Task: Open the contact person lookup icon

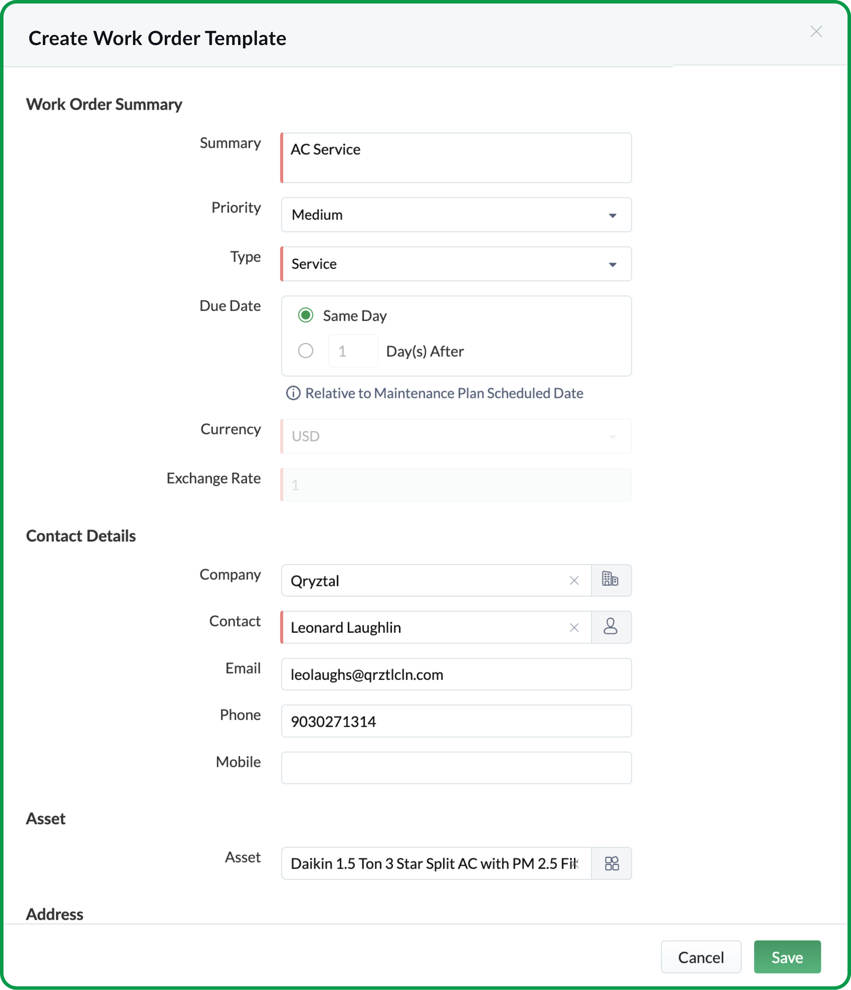Action: [x=612, y=627]
